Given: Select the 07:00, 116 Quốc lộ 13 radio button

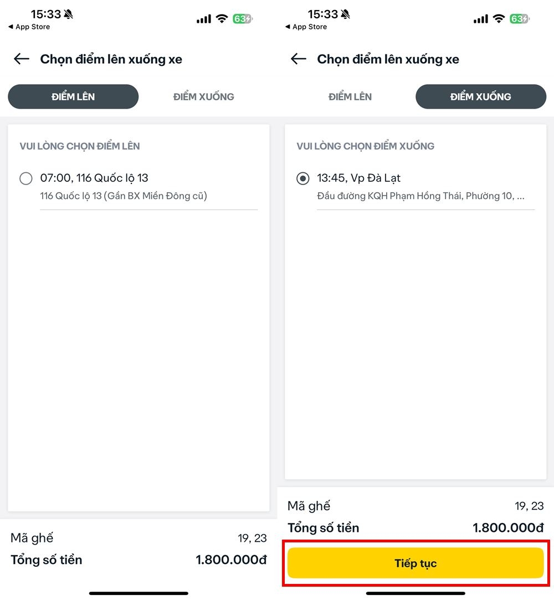Looking at the screenshot, I should tap(26, 178).
